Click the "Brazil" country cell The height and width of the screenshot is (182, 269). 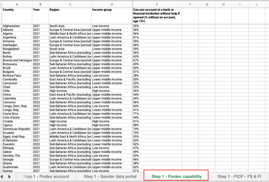coord(17,68)
